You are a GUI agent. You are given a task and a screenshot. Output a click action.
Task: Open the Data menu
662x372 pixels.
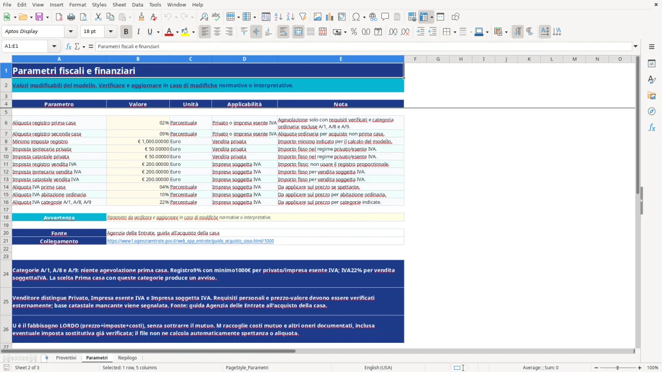pyautogui.click(x=138, y=4)
